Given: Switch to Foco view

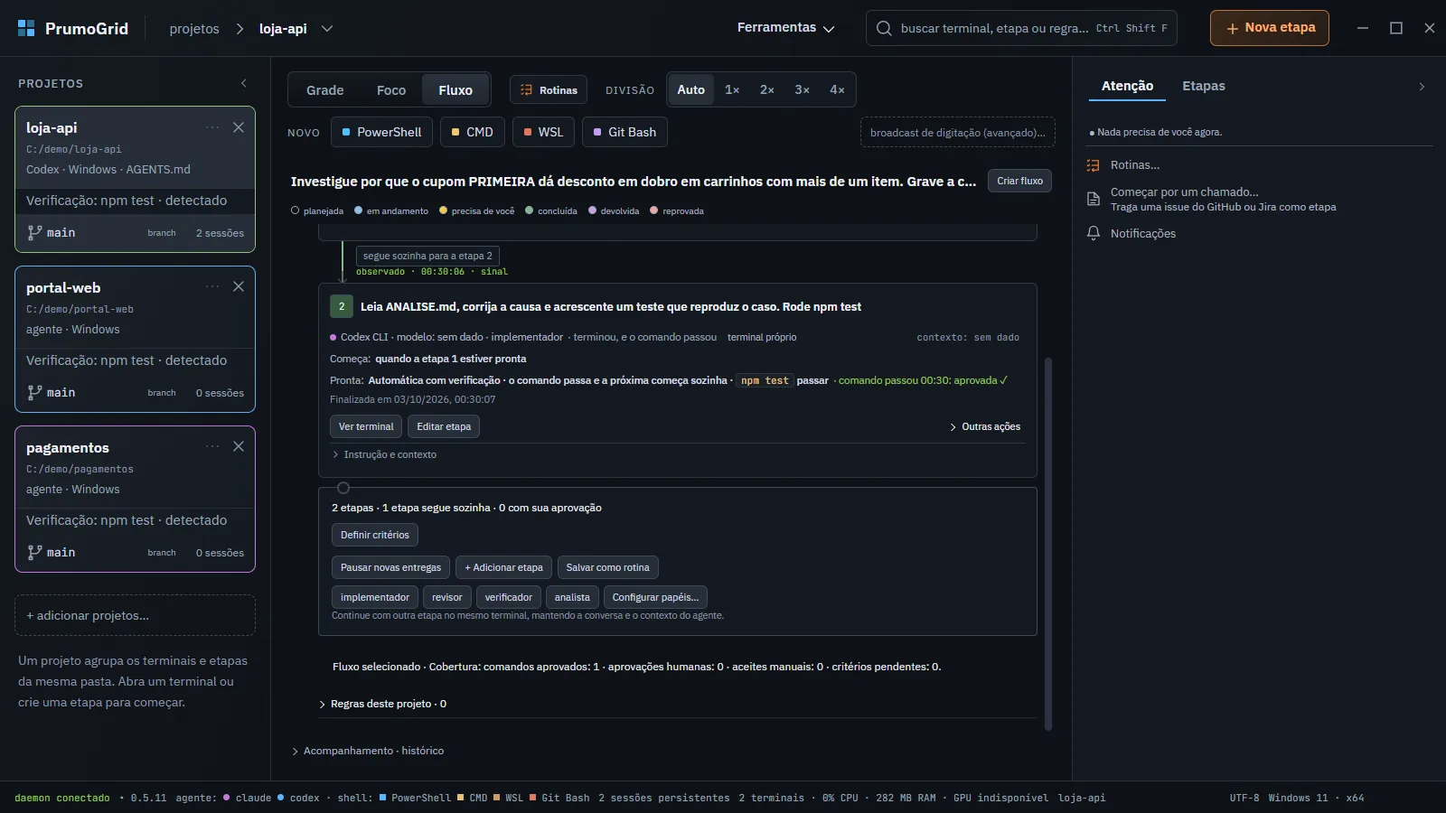Looking at the screenshot, I should 391,90.
